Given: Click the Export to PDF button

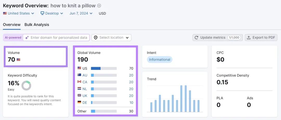Looking at the screenshot, I should coord(261,38).
